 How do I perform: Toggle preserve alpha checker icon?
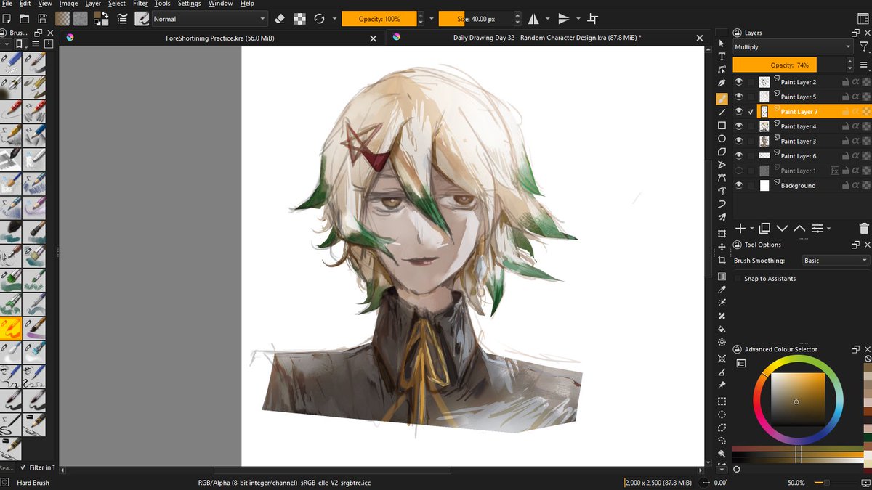[x=300, y=19]
